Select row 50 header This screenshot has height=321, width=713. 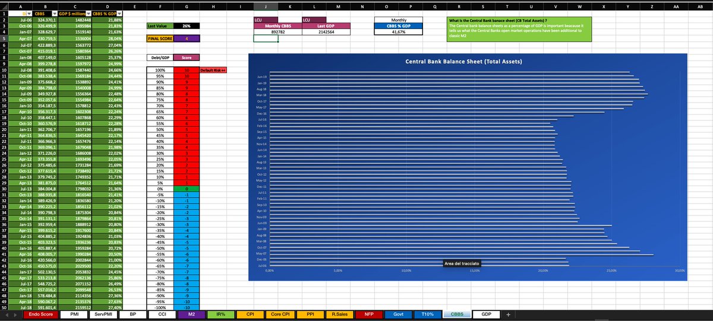[4, 307]
